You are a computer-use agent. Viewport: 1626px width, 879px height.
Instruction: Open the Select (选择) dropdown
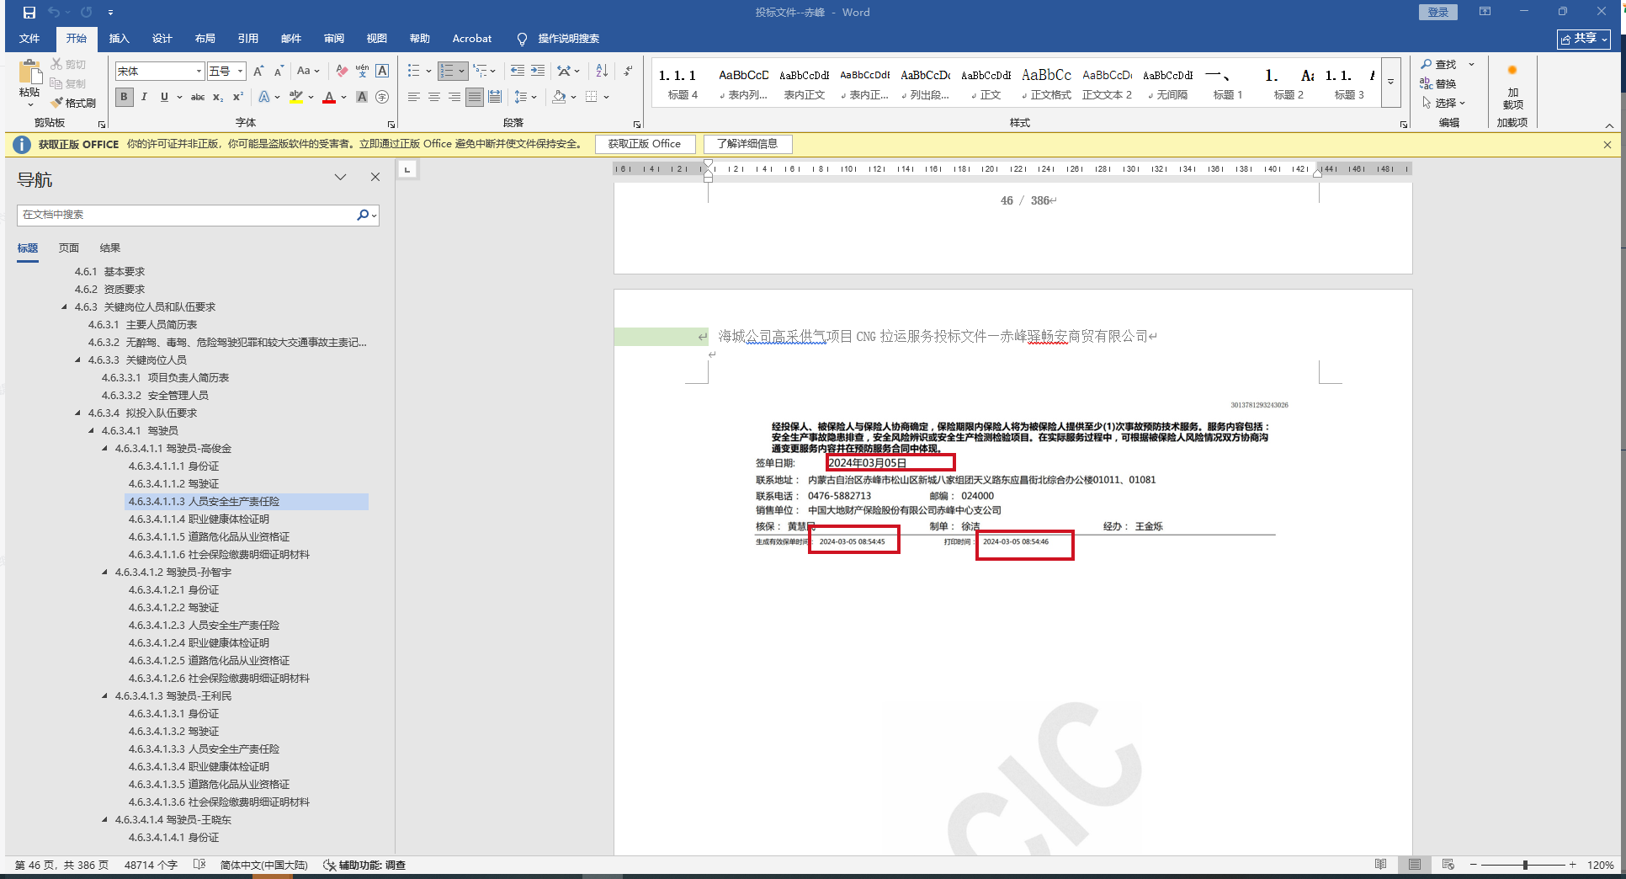tap(1443, 103)
